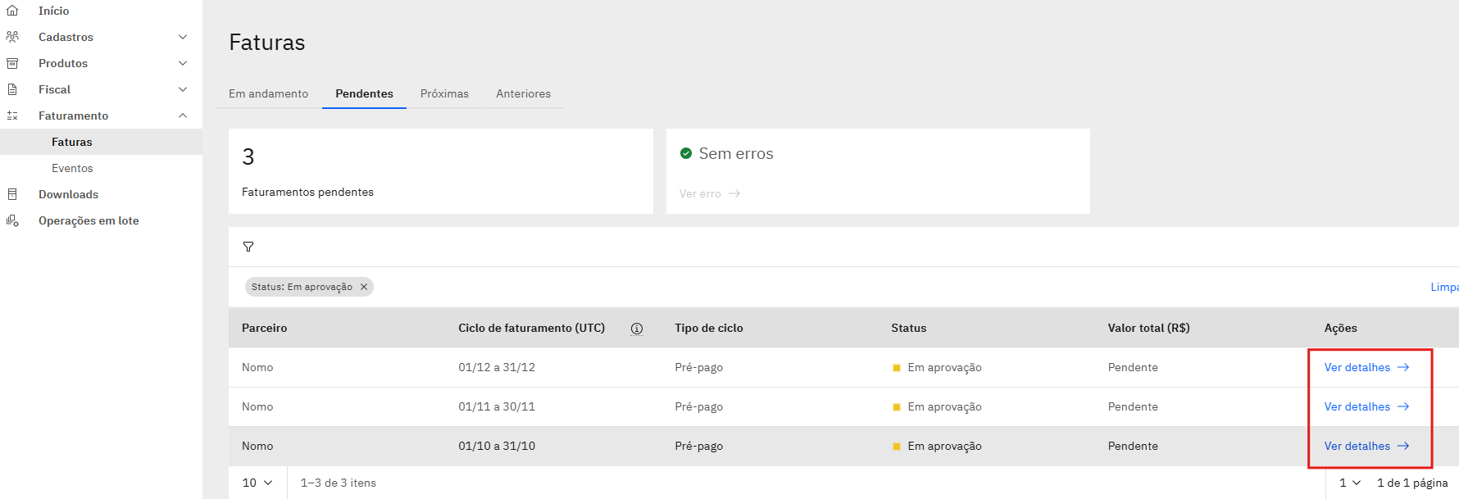This screenshot has height=499, width=1459.
Task: Click the Operações em lote icon
Action: pyautogui.click(x=12, y=220)
